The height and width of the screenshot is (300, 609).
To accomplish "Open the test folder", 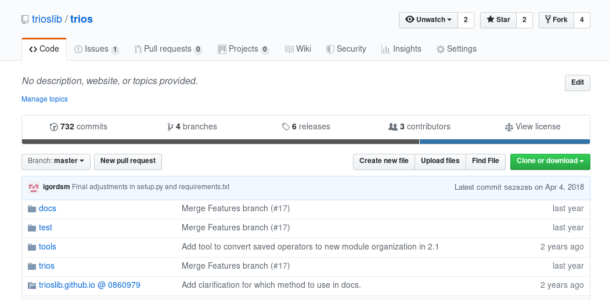I will point(45,227).
